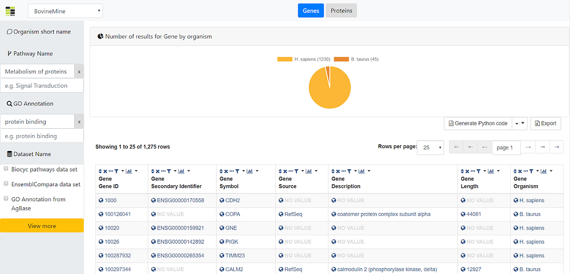570x274 pixels.
Task: Click the page 1 indicator box
Action: coord(506,148)
